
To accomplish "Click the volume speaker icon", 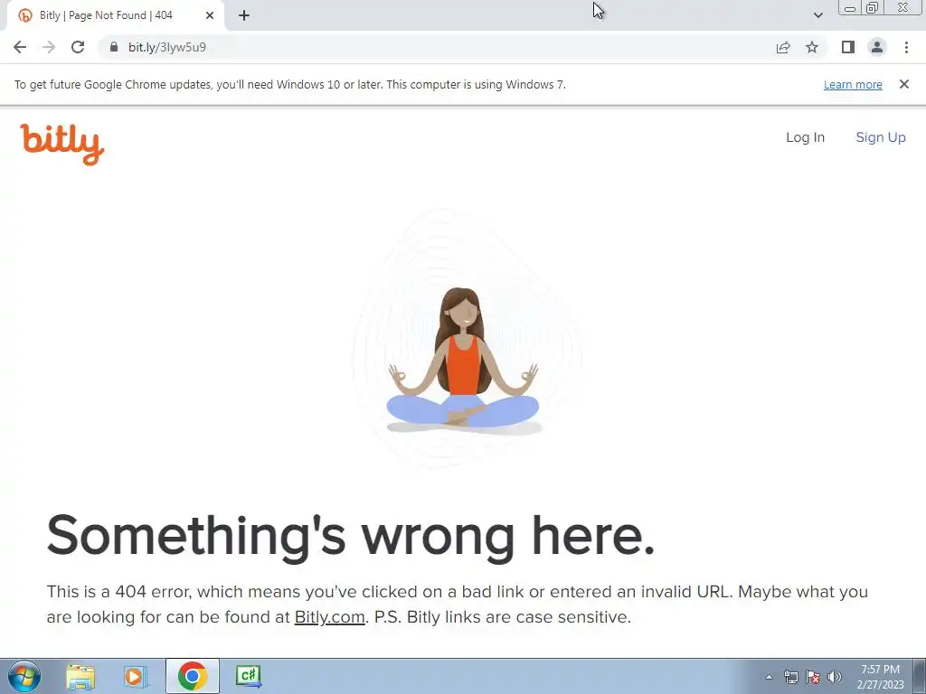I will (x=835, y=677).
